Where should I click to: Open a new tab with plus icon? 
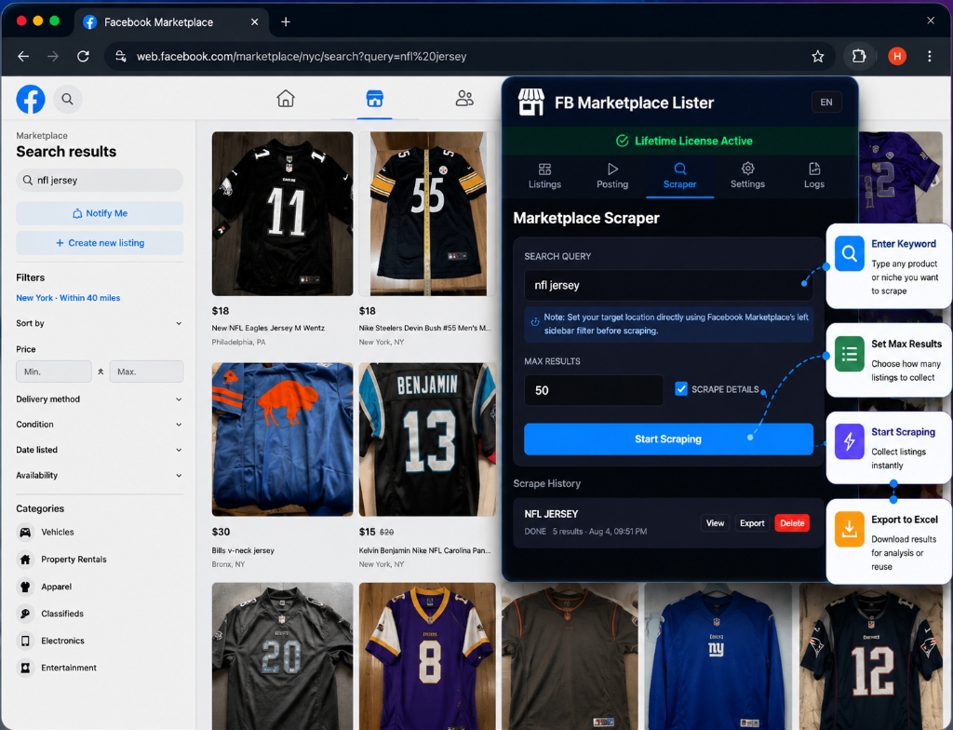pyautogui.click(x=286, y=22)
